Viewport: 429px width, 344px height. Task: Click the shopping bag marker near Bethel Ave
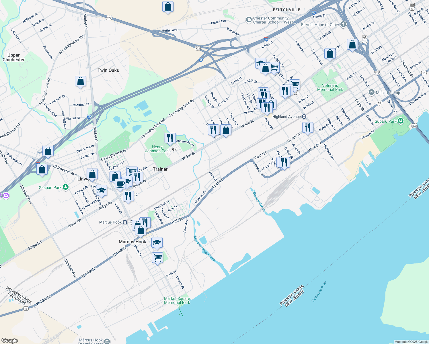click(168, 7)
